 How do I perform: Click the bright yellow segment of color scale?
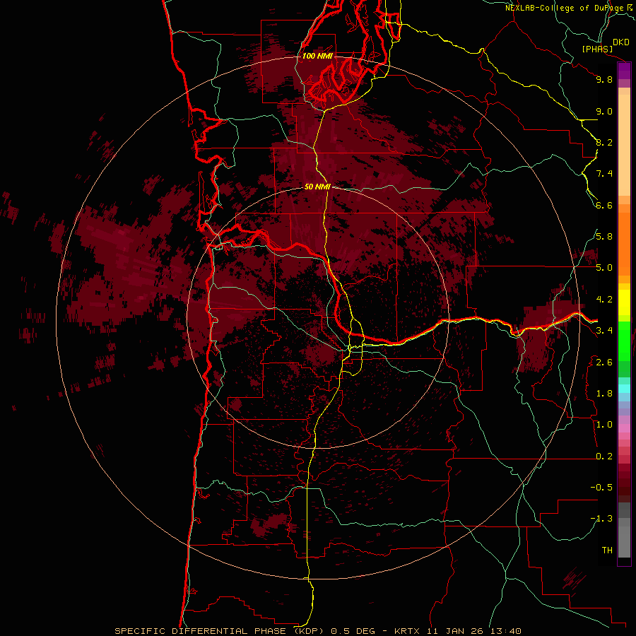point(624,302)
